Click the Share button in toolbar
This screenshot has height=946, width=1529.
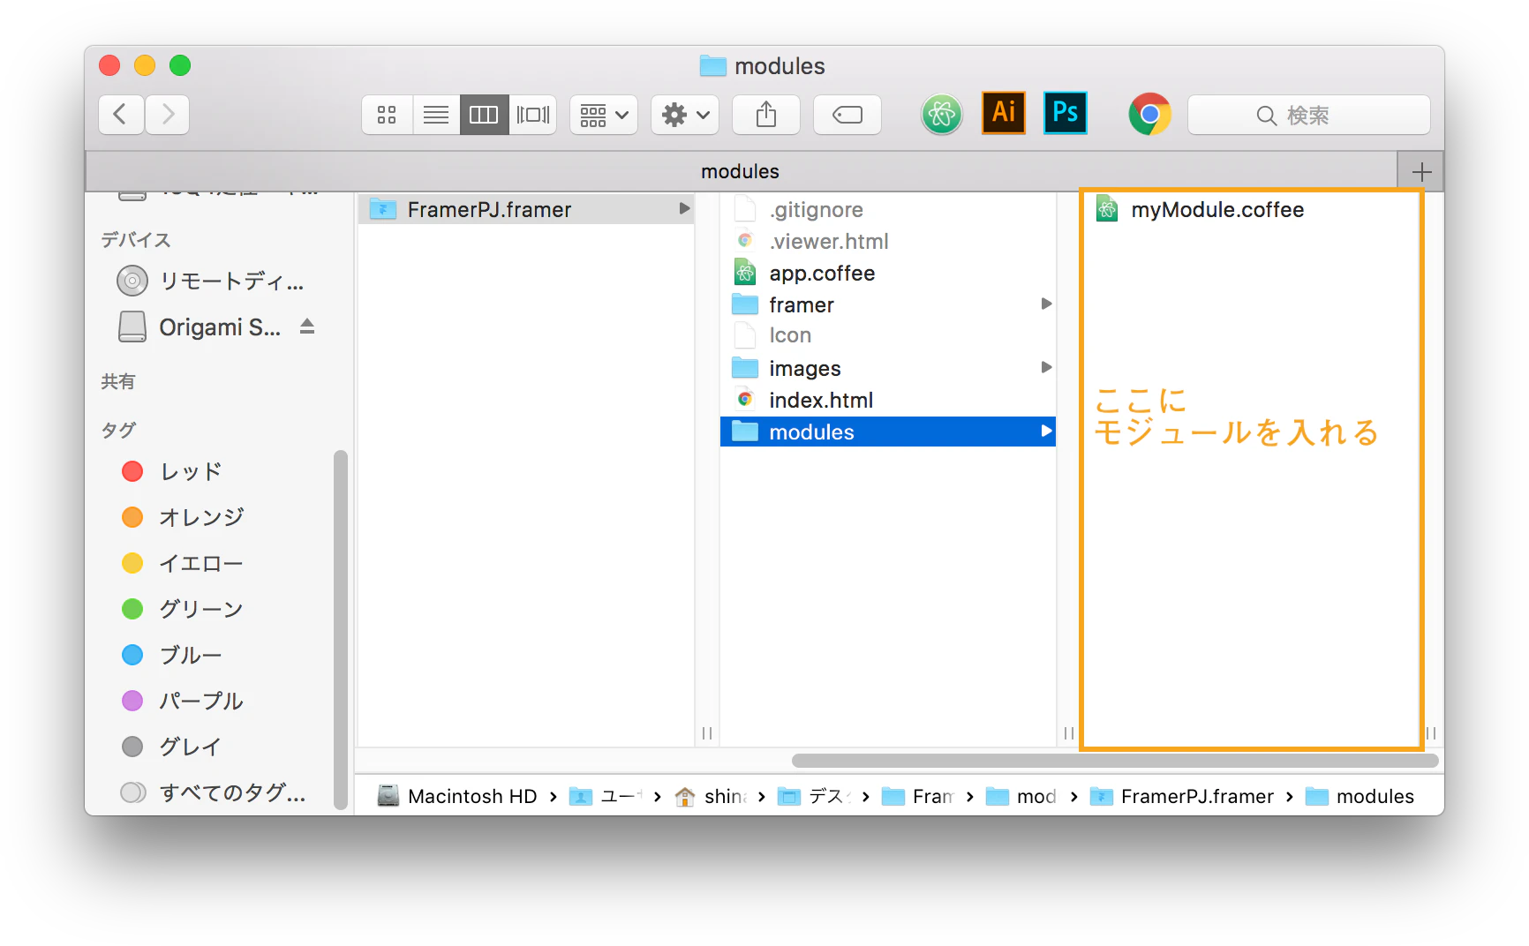tap(766, 115)
